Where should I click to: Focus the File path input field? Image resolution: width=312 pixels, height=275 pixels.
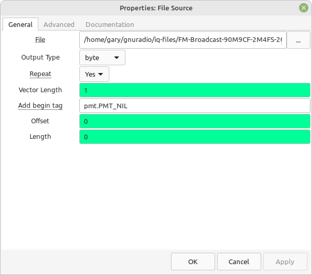coord(183,40)
